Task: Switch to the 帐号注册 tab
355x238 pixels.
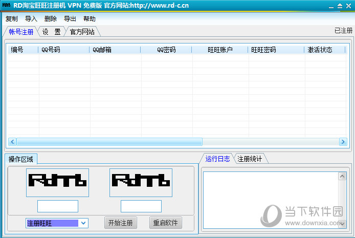Action: click(21, 32)
